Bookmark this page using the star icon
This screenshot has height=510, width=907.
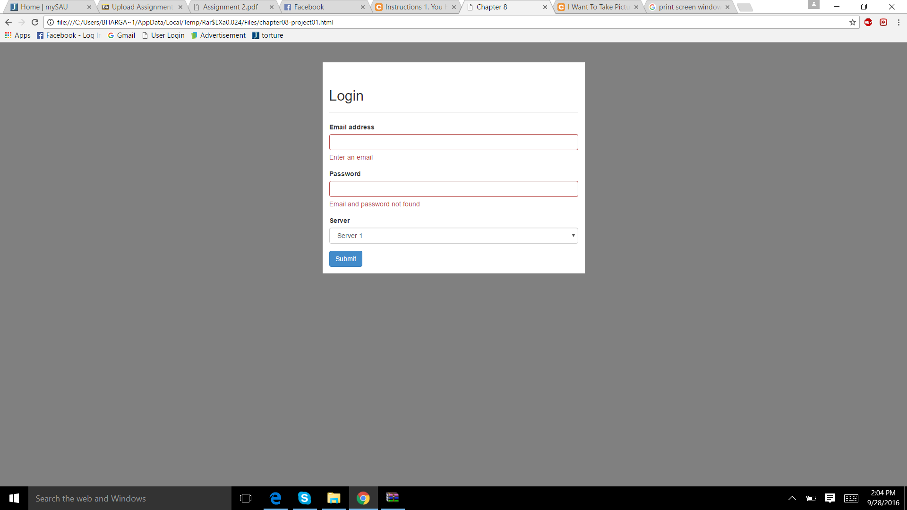click(x=852, y=22)
